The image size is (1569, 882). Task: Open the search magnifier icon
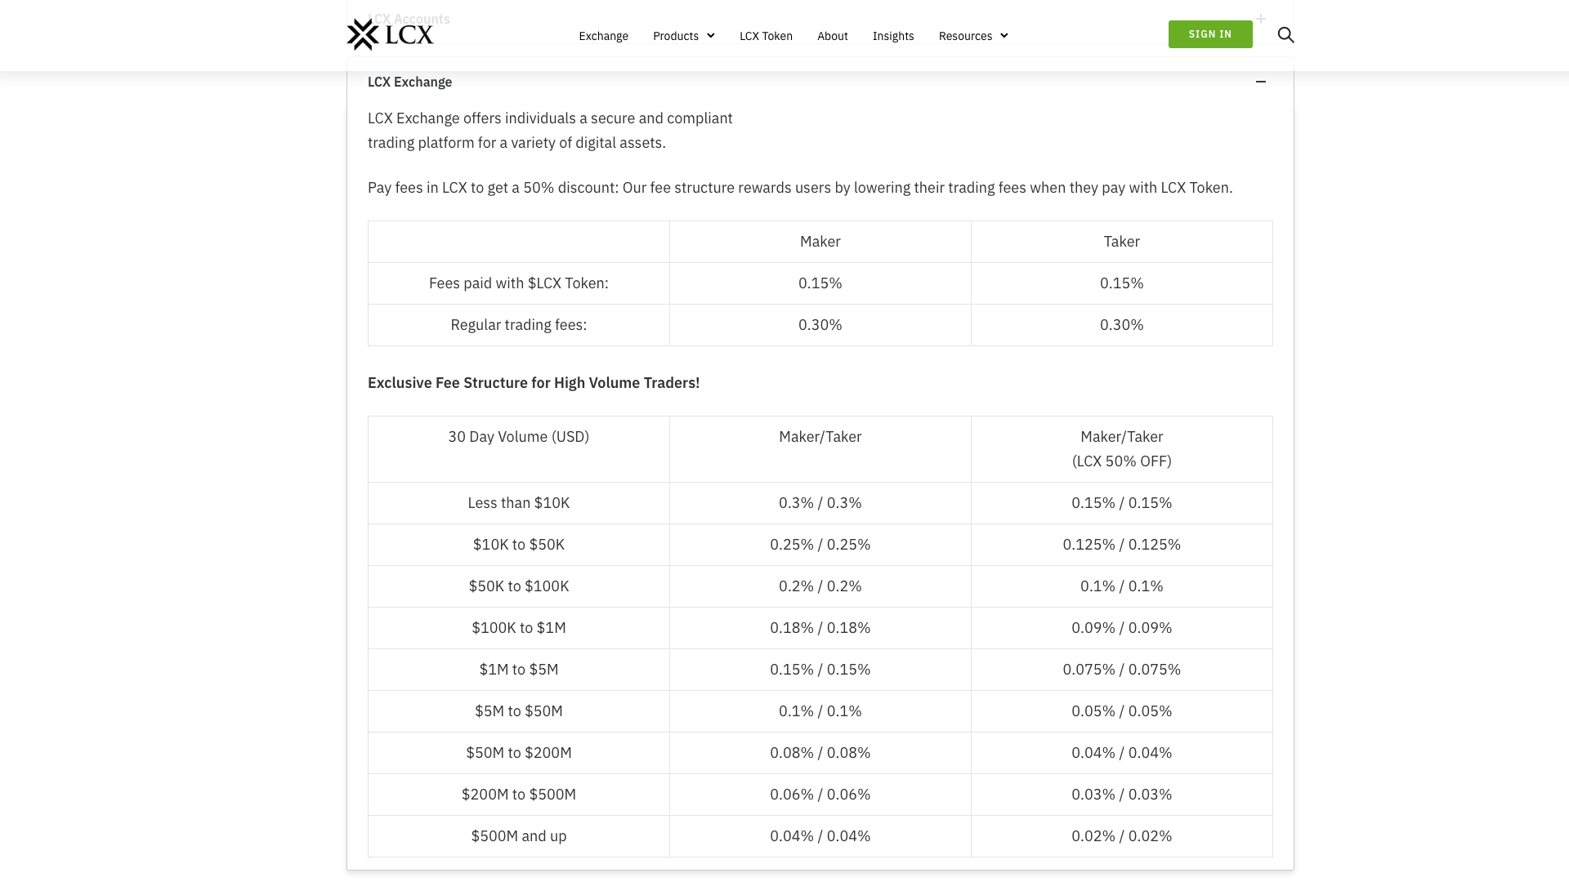(1285, 35)
